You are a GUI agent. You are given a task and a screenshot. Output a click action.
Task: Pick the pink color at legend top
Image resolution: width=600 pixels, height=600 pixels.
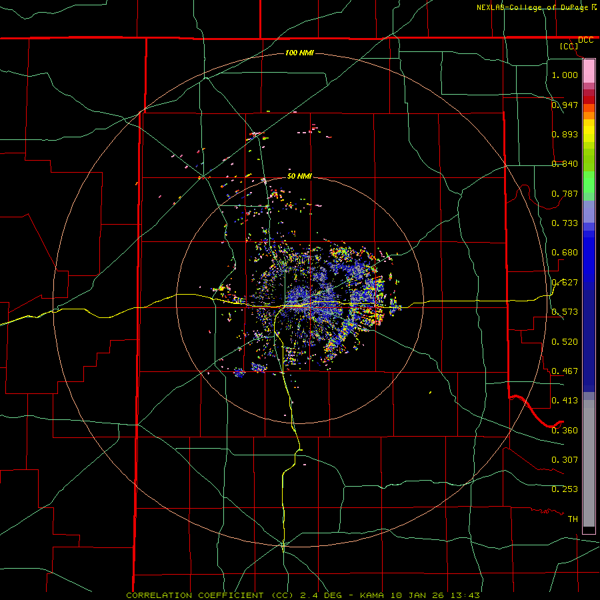click(x=589, y=71)
